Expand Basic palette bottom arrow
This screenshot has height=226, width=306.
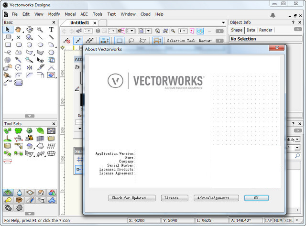(x=30, y=116)
